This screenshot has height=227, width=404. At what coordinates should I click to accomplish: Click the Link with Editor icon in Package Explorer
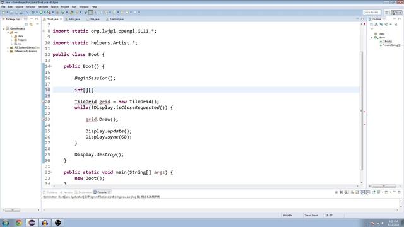coord(31,25)
